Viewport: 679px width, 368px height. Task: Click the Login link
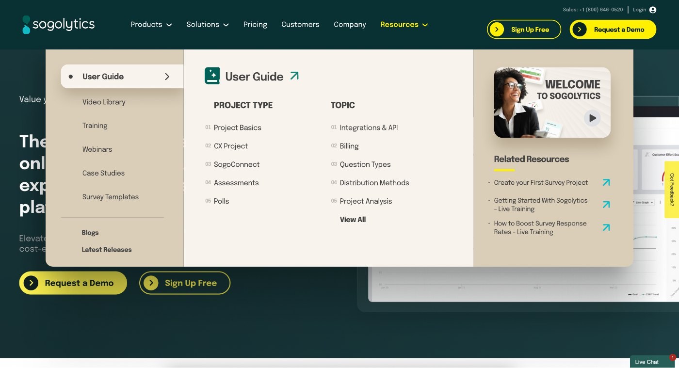(639, 10)
